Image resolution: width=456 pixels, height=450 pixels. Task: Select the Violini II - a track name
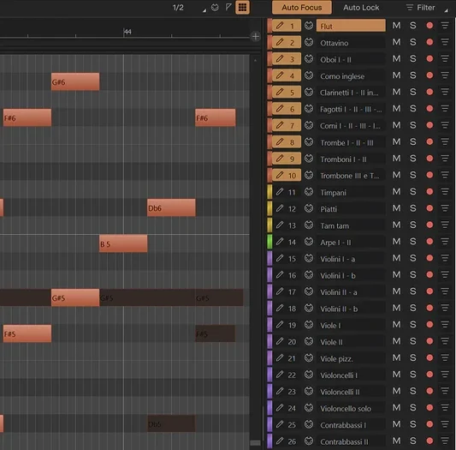351,291
